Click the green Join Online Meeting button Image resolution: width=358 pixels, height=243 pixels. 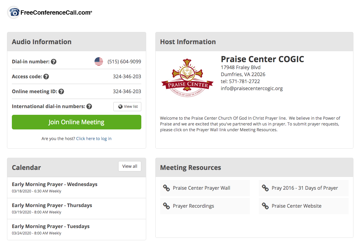(x=77, y=122)
